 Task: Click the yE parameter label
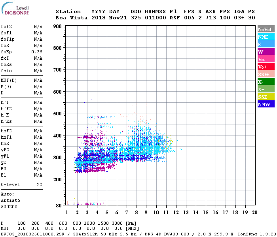[3, 163]
